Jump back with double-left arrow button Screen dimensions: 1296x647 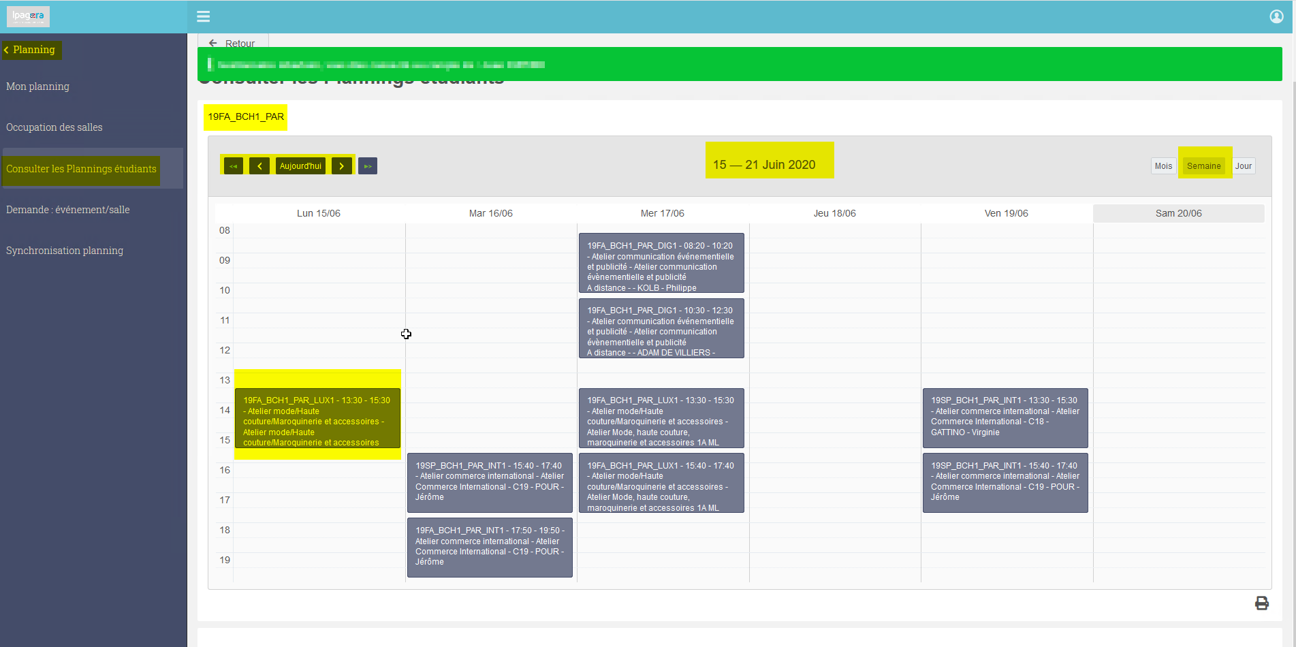234,166
